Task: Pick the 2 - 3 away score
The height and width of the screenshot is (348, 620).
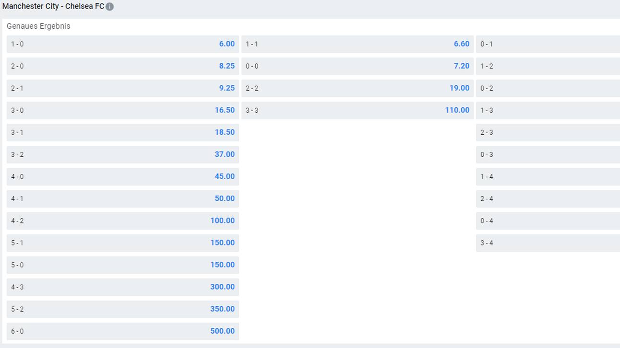Action: 548,132
